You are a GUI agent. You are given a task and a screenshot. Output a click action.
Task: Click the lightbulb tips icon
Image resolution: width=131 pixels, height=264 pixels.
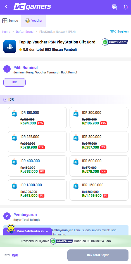click(11, 228)
